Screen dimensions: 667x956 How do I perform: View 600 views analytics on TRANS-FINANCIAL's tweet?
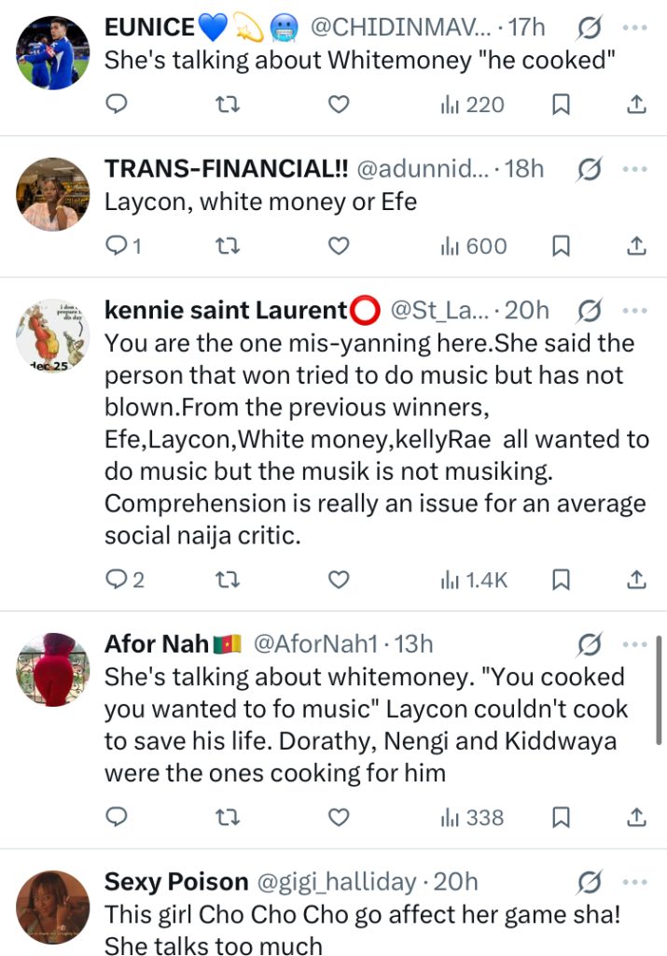click(474, 246)
